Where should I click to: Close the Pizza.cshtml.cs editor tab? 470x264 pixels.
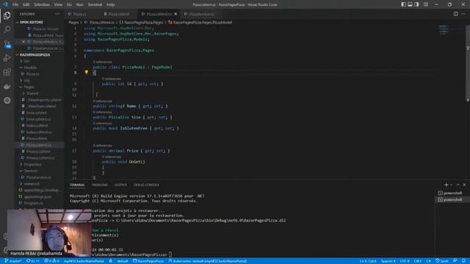(176, 14)
